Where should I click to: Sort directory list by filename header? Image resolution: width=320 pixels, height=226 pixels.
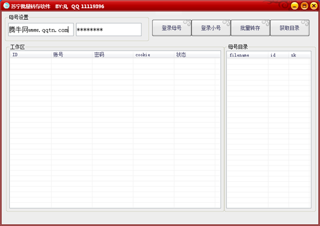[248, 55]
